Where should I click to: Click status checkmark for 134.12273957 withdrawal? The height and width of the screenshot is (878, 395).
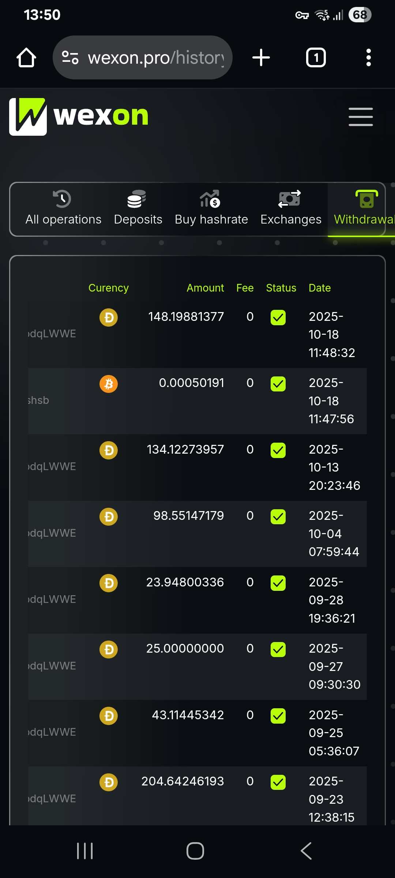click(x=278, y=450)
